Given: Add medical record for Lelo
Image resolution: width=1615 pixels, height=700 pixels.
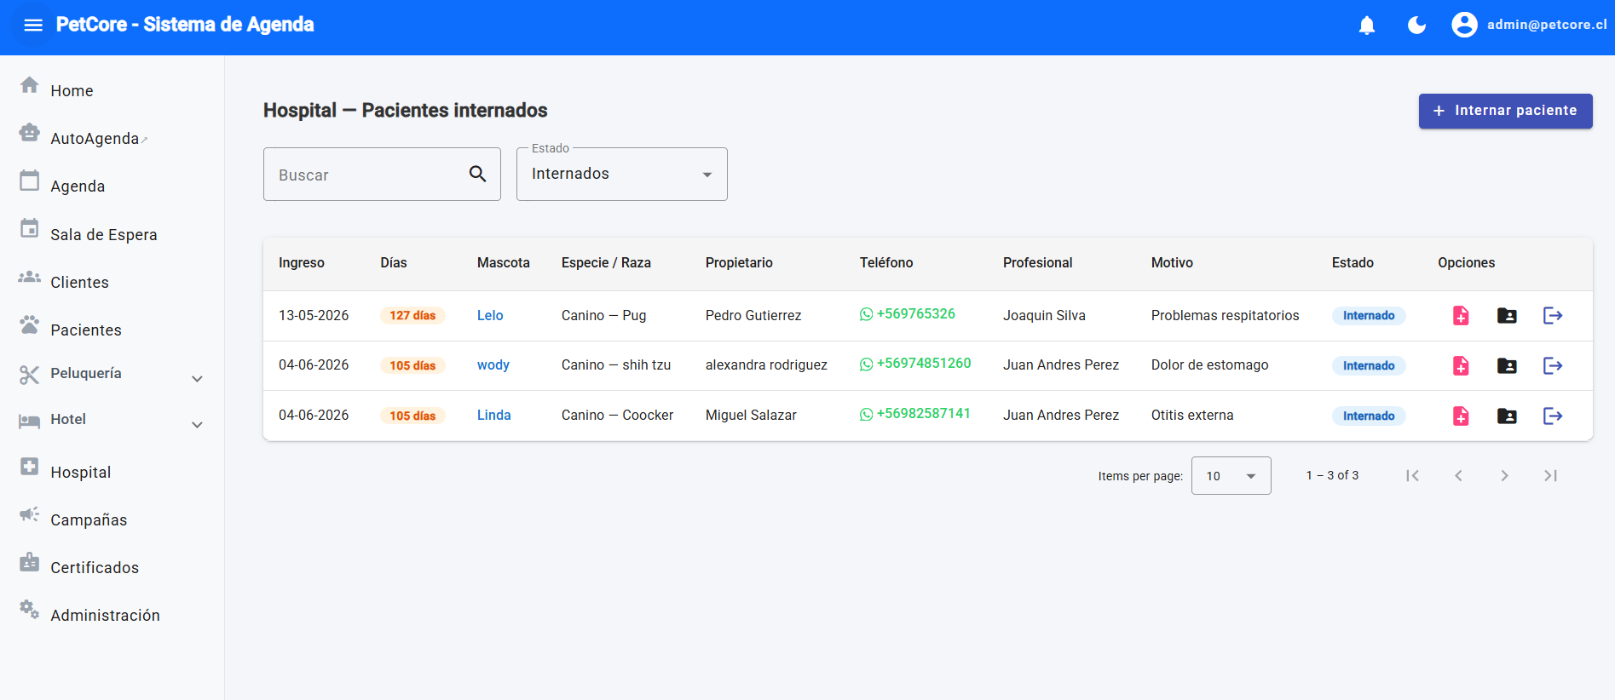Looking at the screenshot, I should pyautogui.click(x=1461, y=315).
